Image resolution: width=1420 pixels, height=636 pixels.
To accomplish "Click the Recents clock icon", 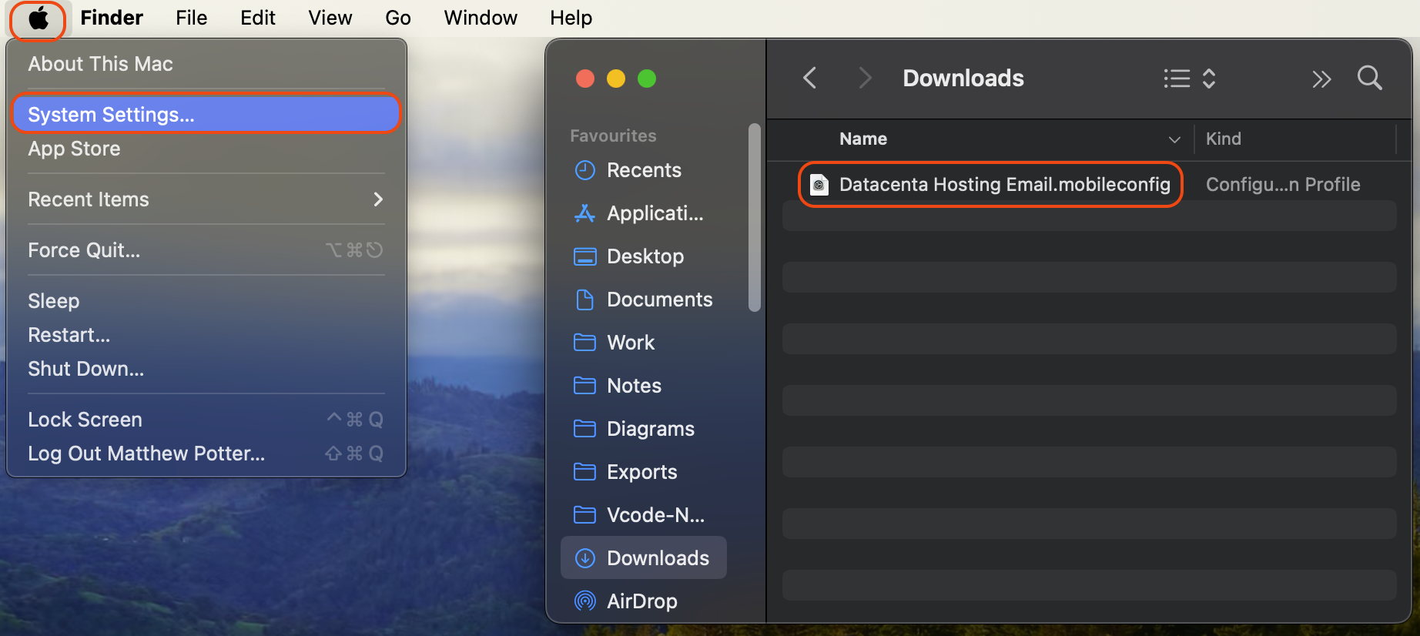I will 585,170.
